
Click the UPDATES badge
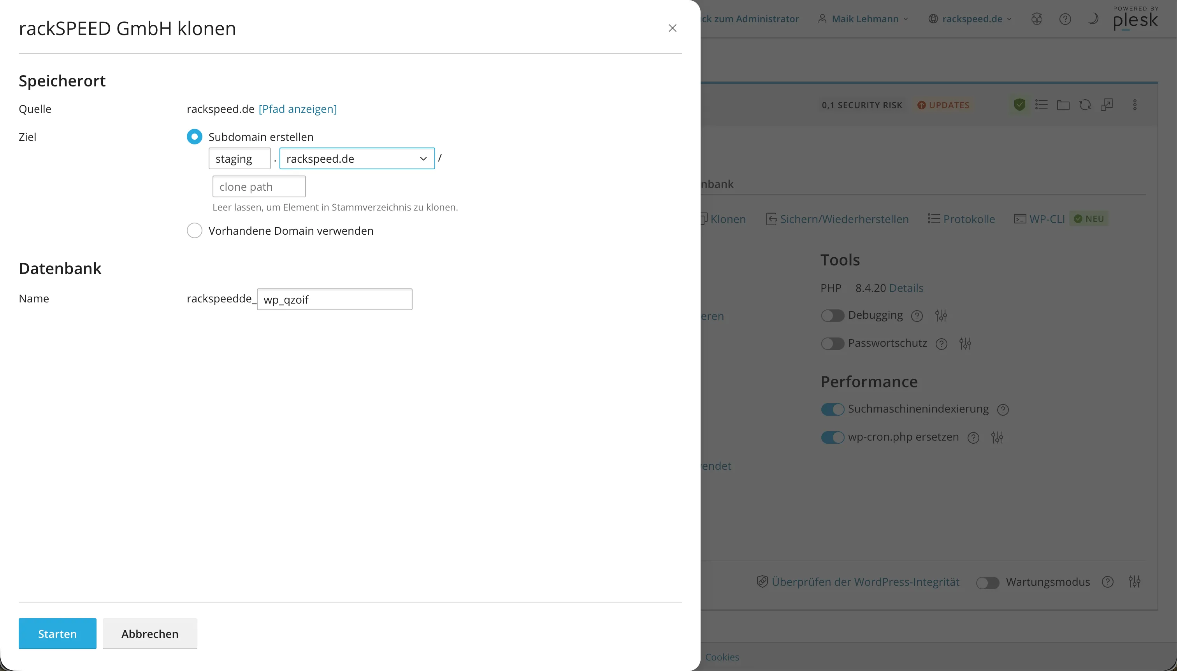(943, 105)
